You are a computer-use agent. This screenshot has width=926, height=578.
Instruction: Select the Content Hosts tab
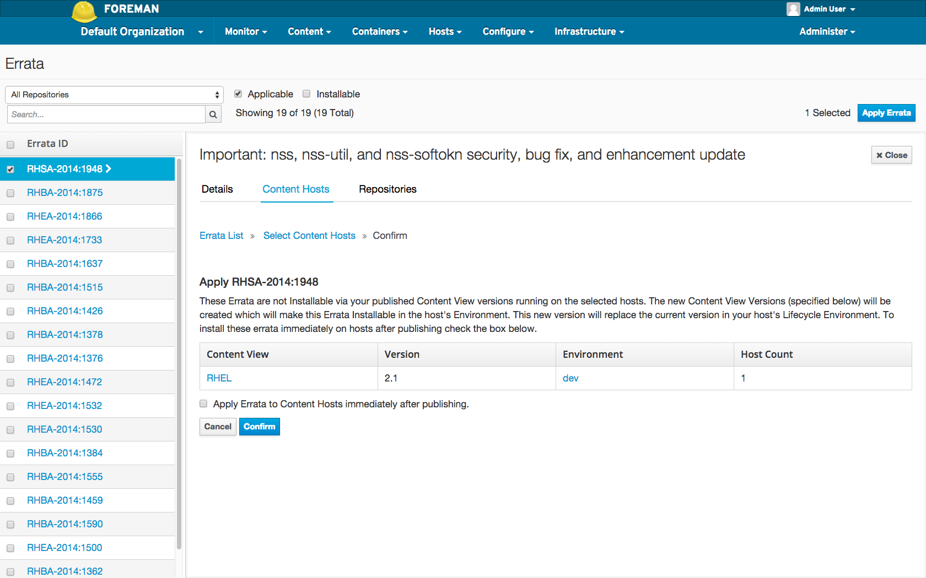coord(296,189)
